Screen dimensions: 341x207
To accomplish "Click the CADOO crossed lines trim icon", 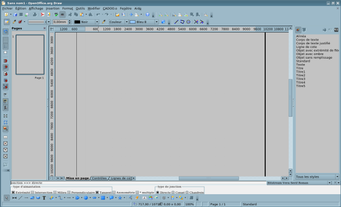I will click(196, 22).
